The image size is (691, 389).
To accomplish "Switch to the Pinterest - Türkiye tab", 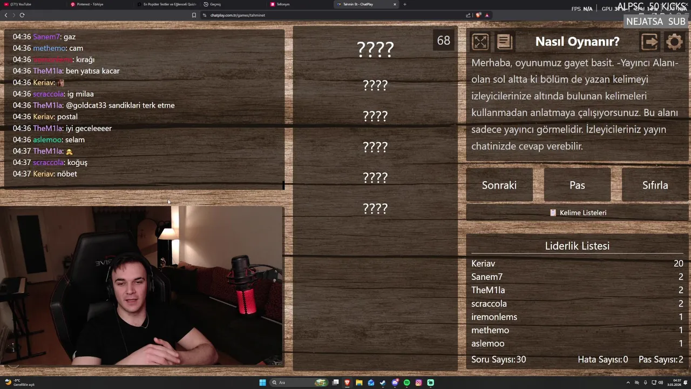I will pos(100,4).
